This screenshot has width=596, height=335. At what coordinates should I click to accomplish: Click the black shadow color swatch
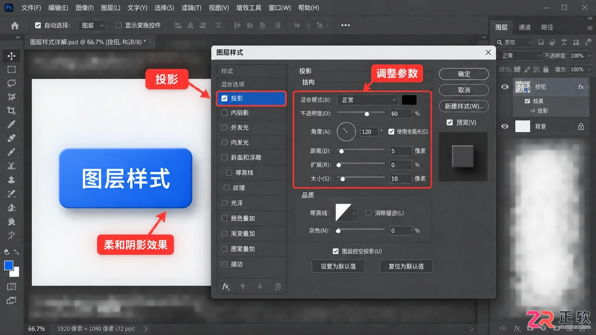(x=409, y=100)
